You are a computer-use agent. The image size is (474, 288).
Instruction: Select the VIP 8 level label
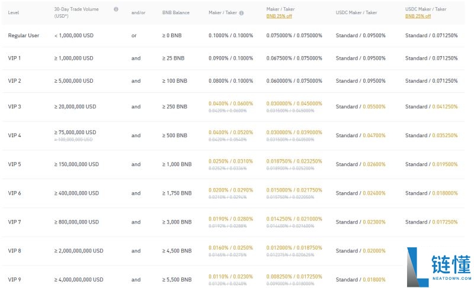pyautogui.click(x=14, y=251)
